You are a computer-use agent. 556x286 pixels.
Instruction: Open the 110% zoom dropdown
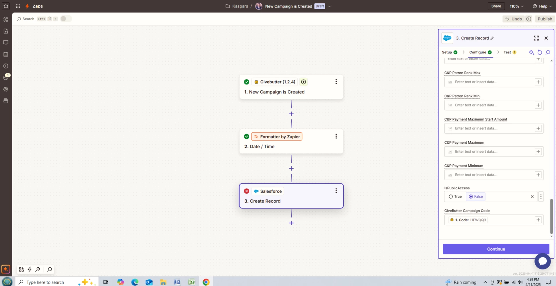click(x=517, y=6)
